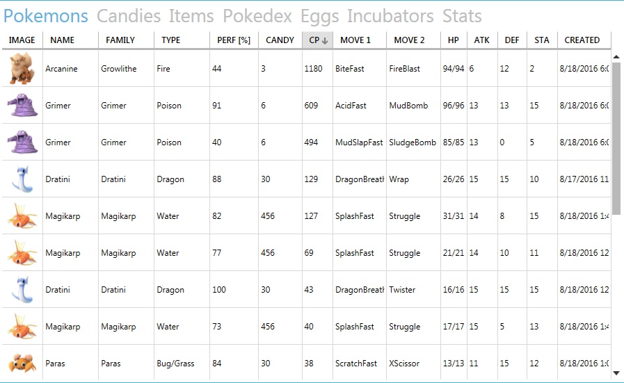The width and height of the screenshot is (624, 383).
Task: Select the Magikarp image with CP 127
Action: (x=22, y=216)
